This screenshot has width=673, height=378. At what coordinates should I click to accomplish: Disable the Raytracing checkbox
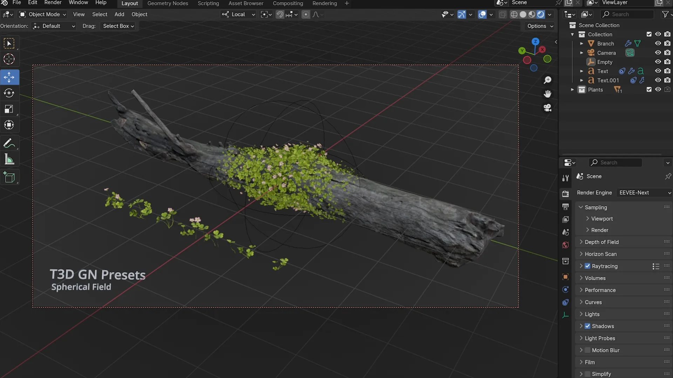pos(587,266)
